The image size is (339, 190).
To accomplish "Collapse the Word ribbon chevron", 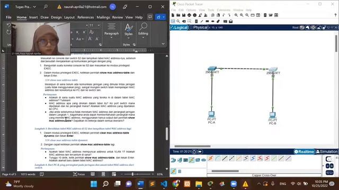I will click(163, 44).
